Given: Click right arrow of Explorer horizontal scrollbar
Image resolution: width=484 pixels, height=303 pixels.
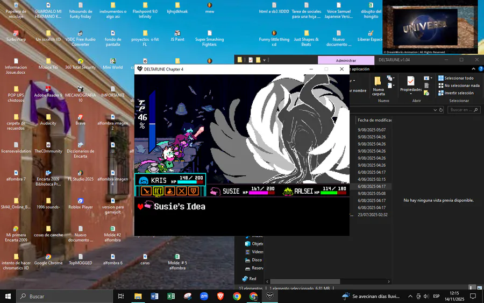Looking at the screenshot, I should 389,281.
